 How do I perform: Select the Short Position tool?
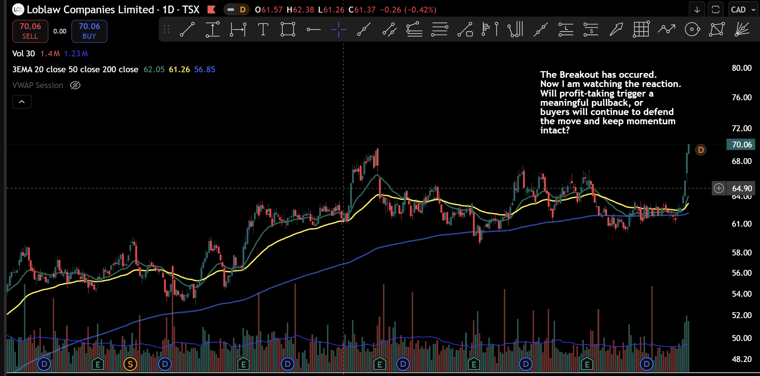pos(591,29)
